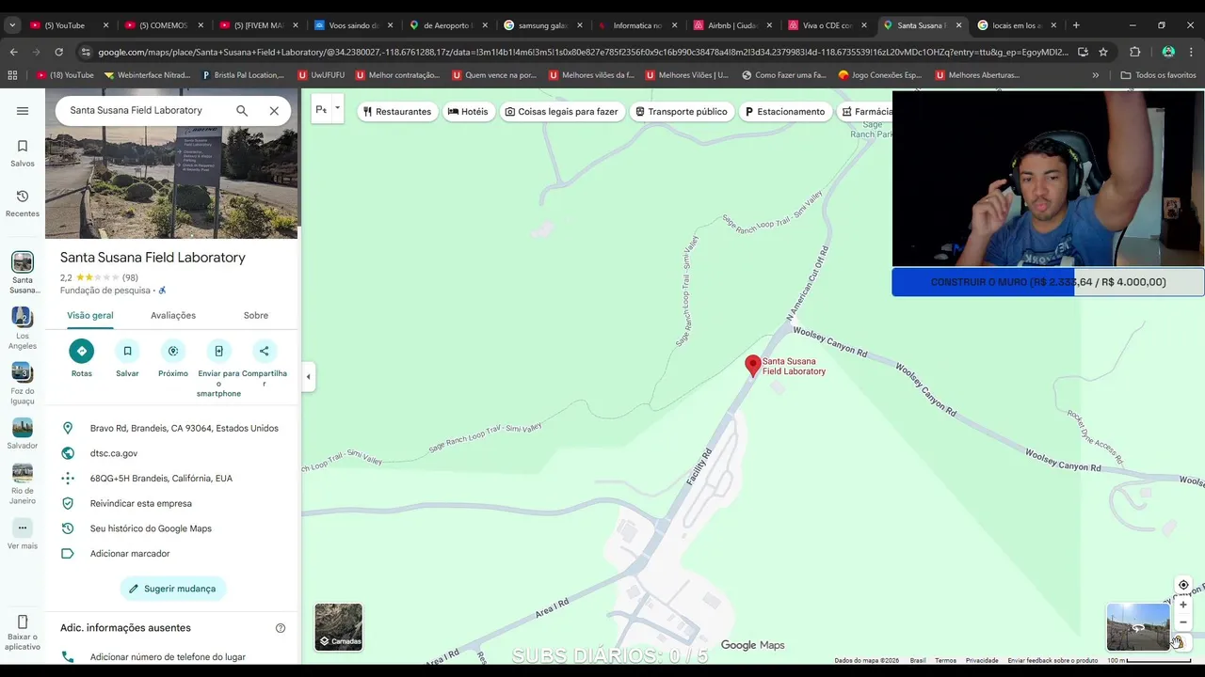The image size is (1205, 677).
Task: Click the Próximo nearby icon
Action: coord(173,351)
